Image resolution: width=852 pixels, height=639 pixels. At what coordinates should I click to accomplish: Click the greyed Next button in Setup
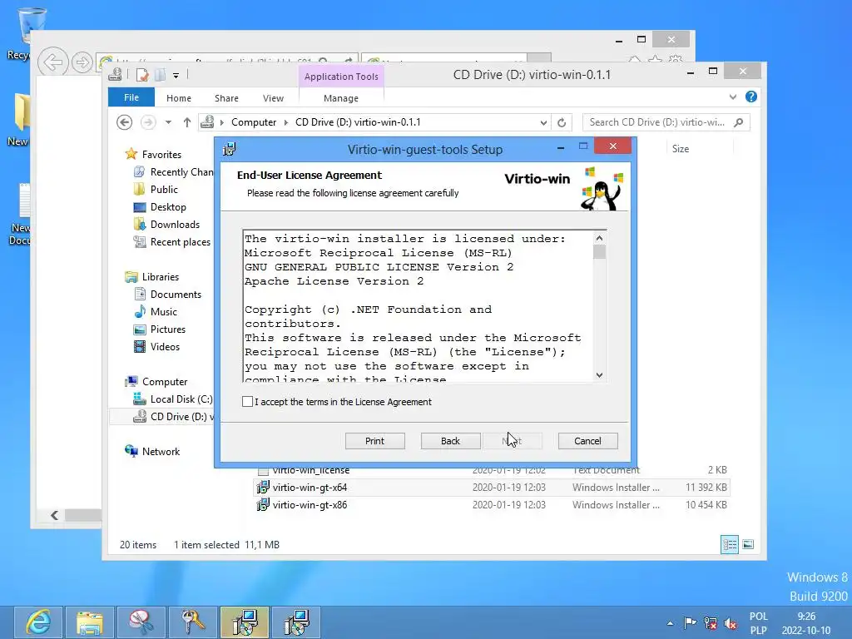tap(512, 441)
